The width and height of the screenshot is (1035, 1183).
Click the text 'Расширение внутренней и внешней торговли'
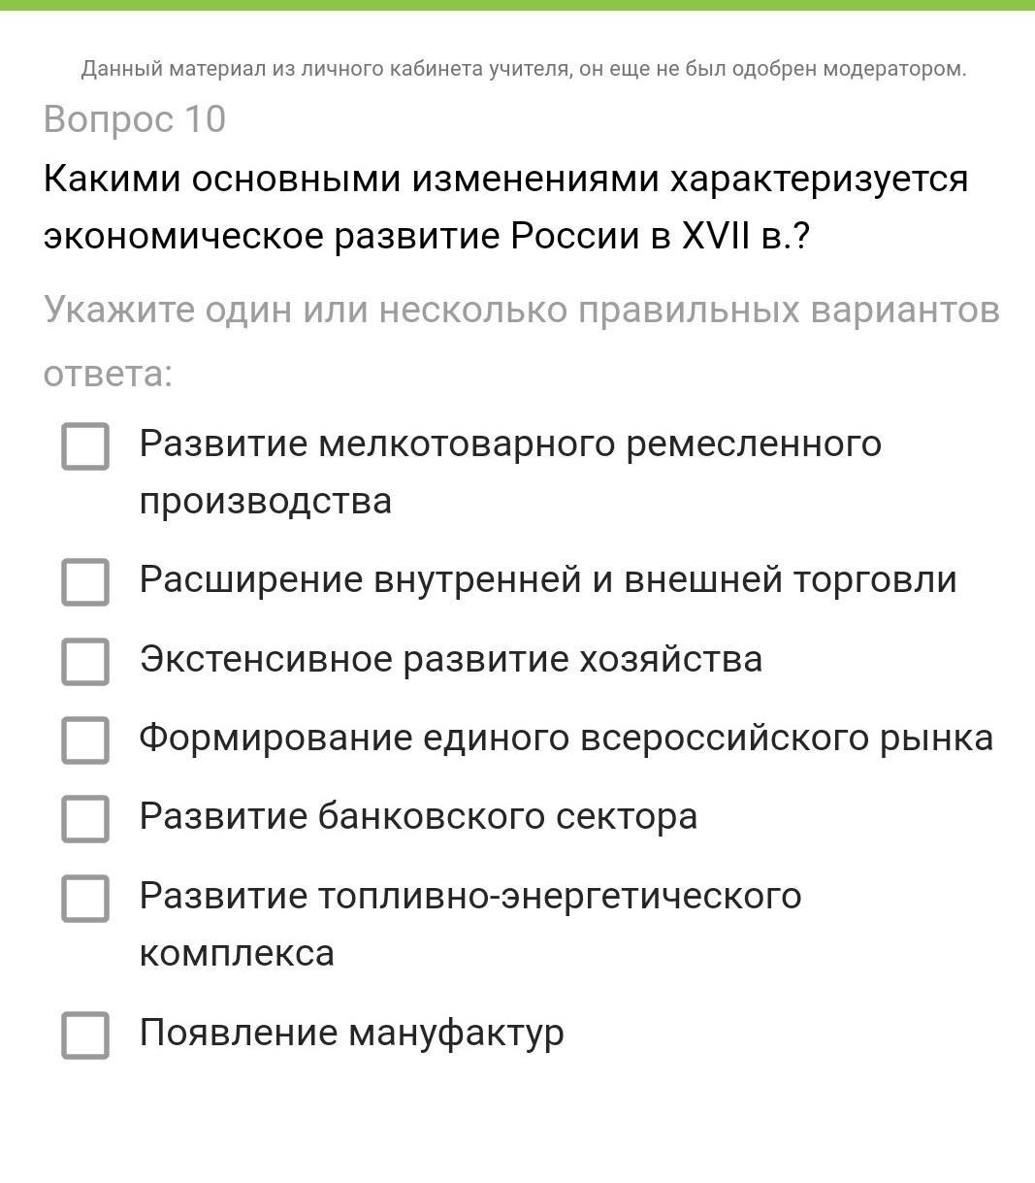click(548, 579)
